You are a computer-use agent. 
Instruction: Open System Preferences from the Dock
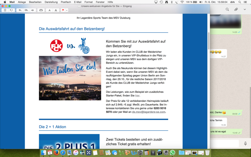click(140, 153)
